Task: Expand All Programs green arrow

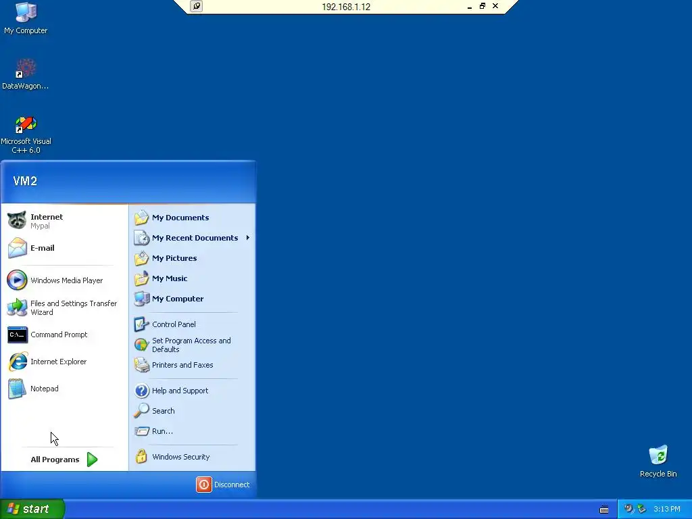Action: coord(92,460)
